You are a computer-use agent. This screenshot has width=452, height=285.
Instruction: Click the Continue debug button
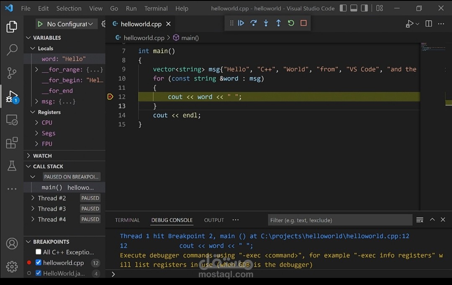(241, 23)
